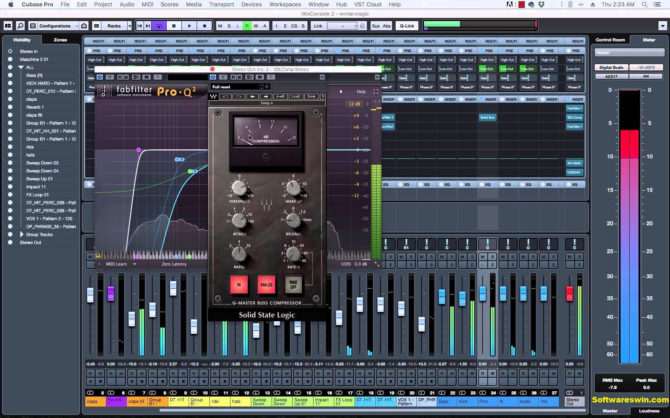Toggle the IN switch on the compressor

pos(238,285)
